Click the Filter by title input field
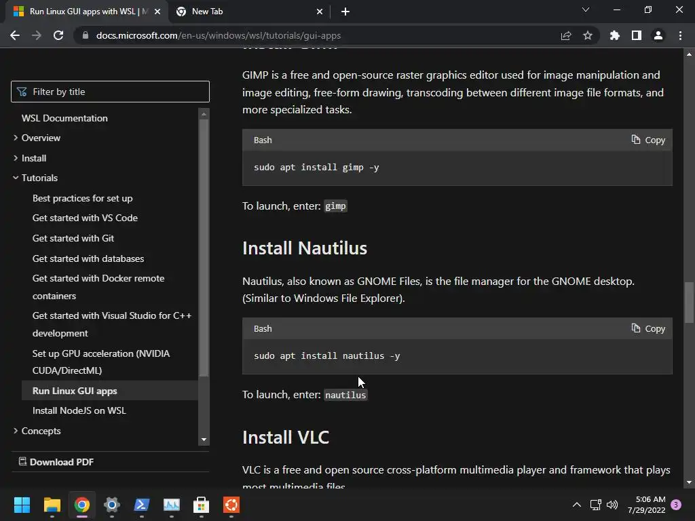 click(117, 92)
